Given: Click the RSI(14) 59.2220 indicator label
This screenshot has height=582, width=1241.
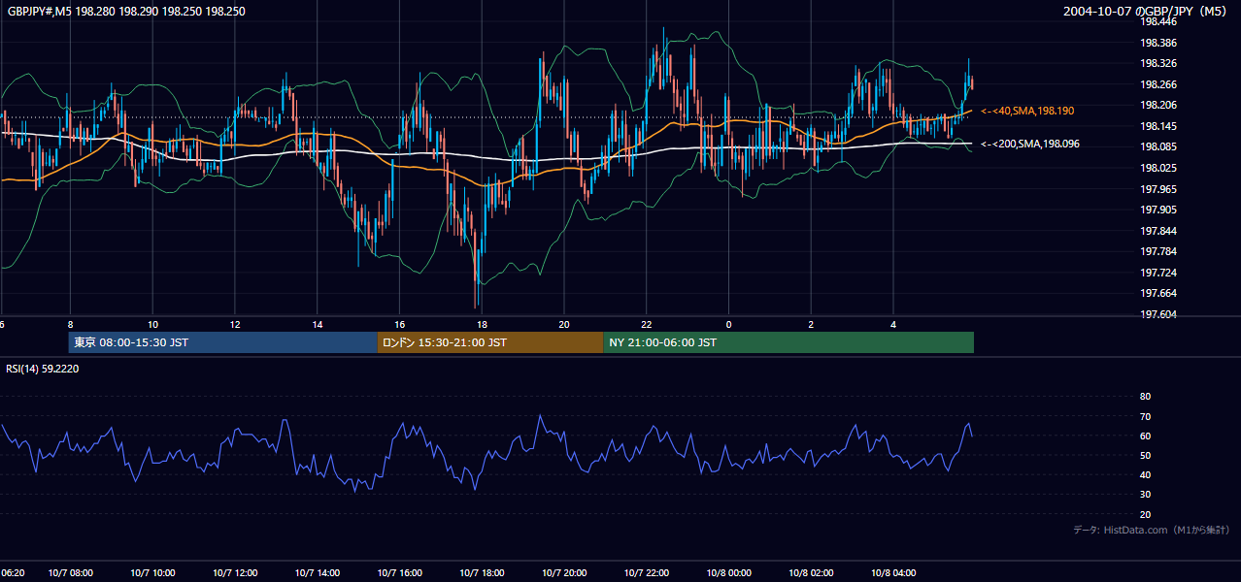Looking at the screenshot, I should (x=43, y=368).
